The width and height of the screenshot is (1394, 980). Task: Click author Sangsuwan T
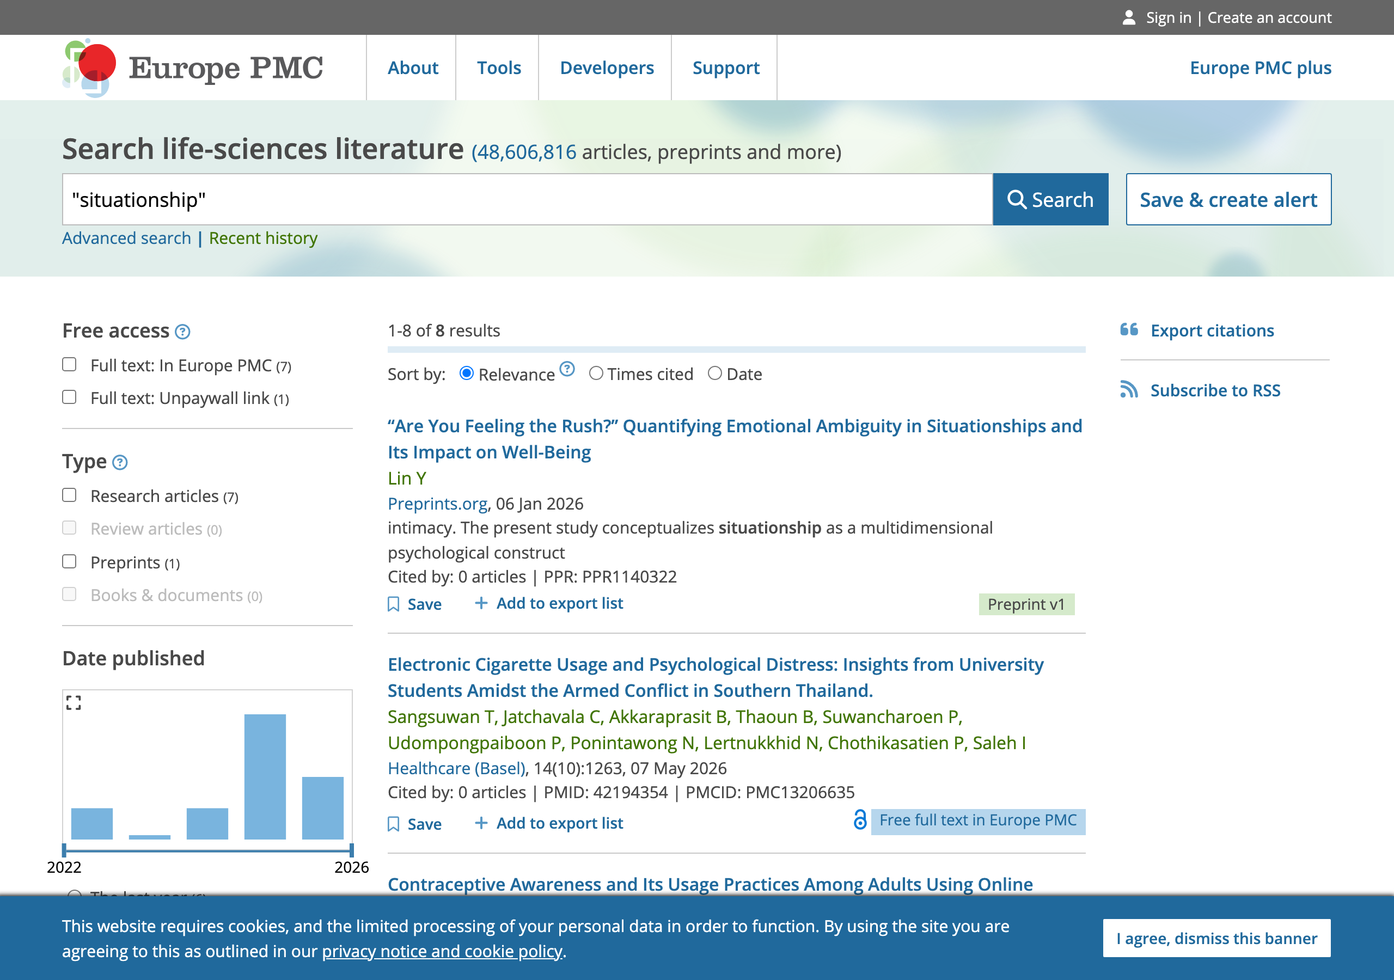442,716
